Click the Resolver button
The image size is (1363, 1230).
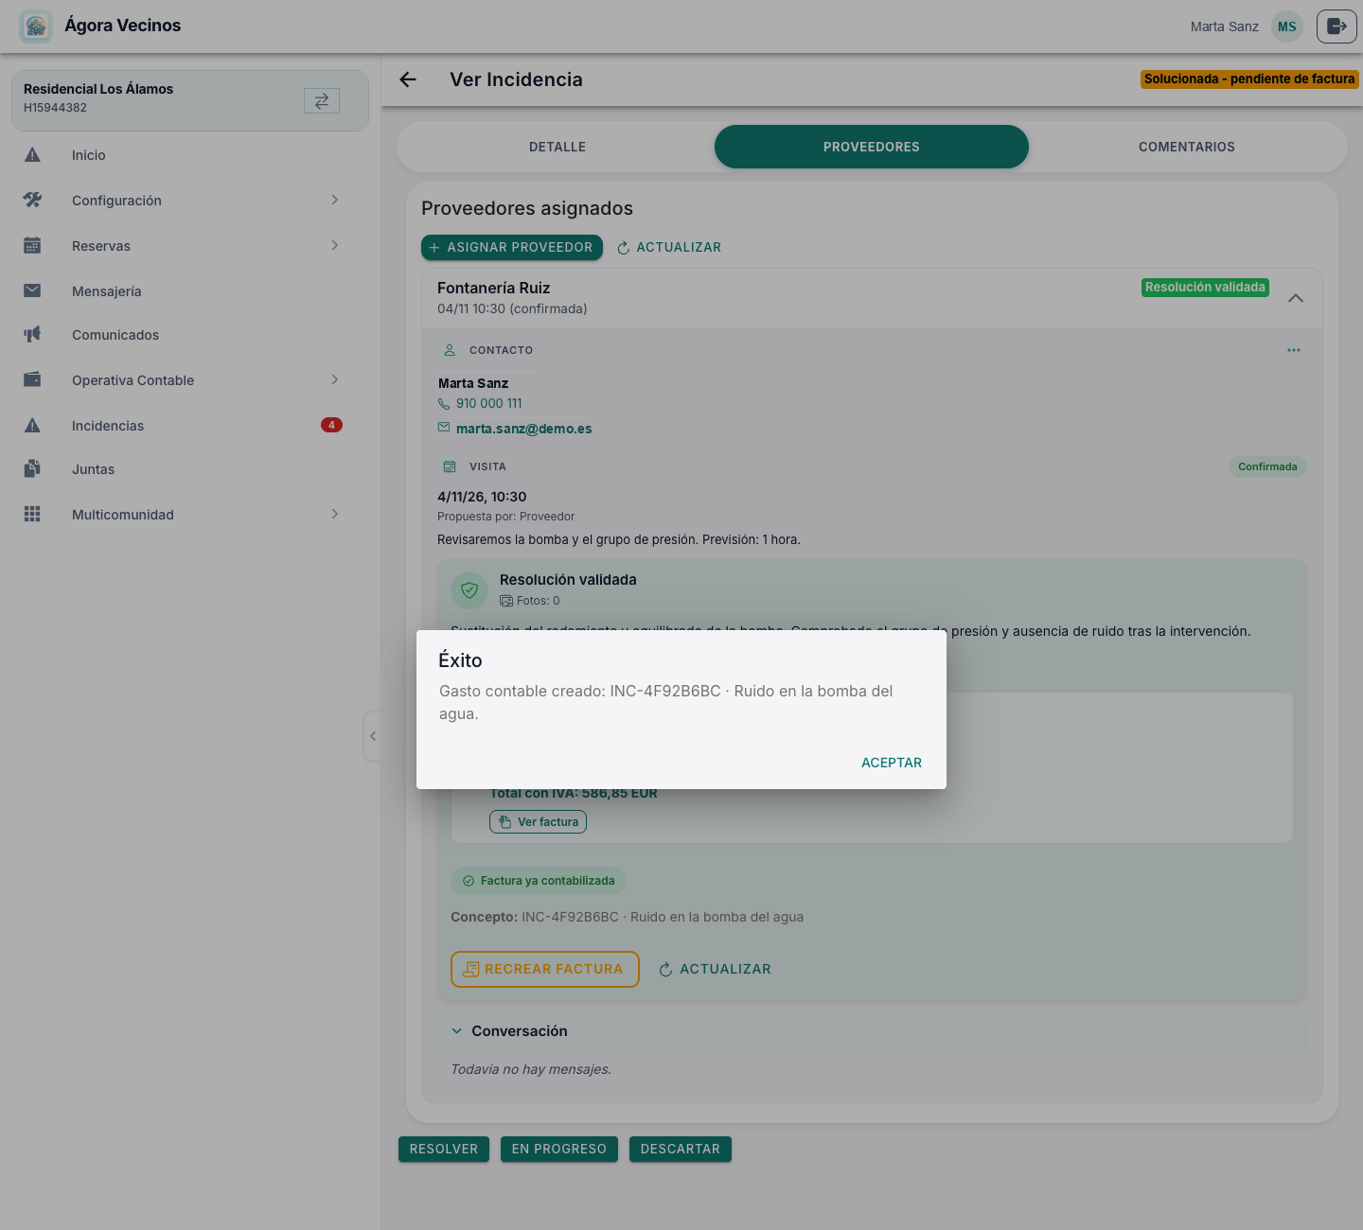[444, 1149]
